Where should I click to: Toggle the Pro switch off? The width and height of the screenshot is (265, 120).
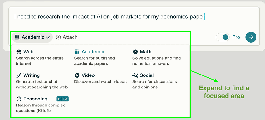point(223,37)
